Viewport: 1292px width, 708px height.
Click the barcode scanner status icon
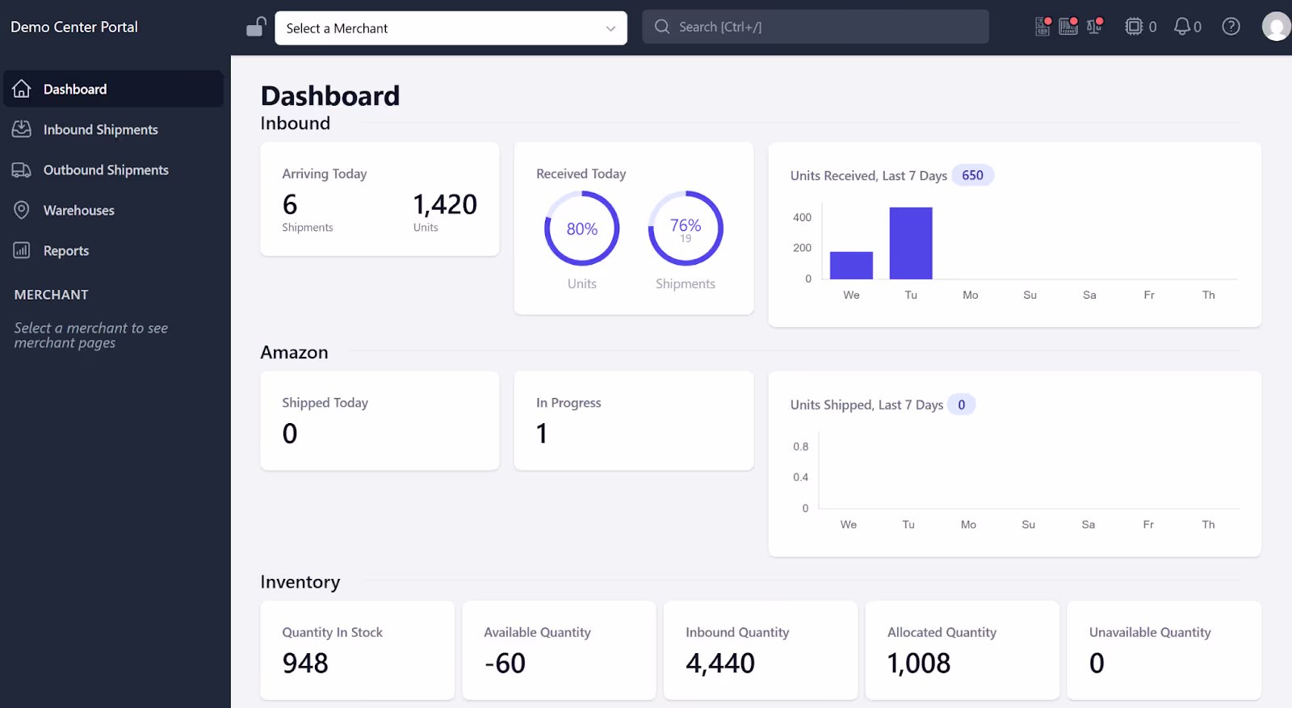coord(1068,27)
